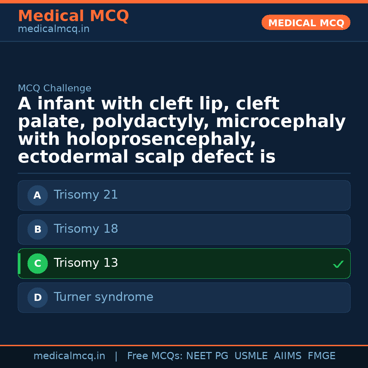Click the green C circle icon
This screenshot has height=368, width=368.
[37, 263]
